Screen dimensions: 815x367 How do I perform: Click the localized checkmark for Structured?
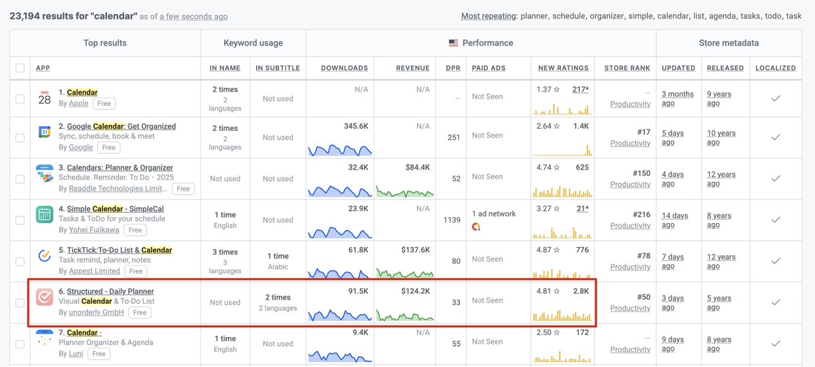[x=776, y=303]
